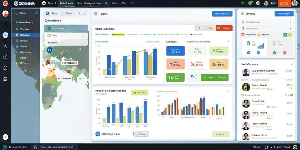Image resolution: width=300 pixels, height=150 pixels.
Task: Open the chevron dropdown in the map panel's segmented control
Action: [84, 13]
